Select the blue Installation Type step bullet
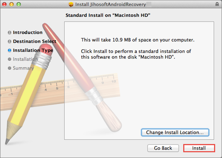222x158 pixels. 10,50
